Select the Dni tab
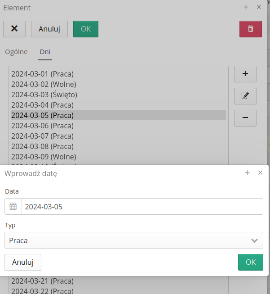Image resolution: width=270 pixels, height=294 pixels. pyautogui.click(x=45, y=52)
